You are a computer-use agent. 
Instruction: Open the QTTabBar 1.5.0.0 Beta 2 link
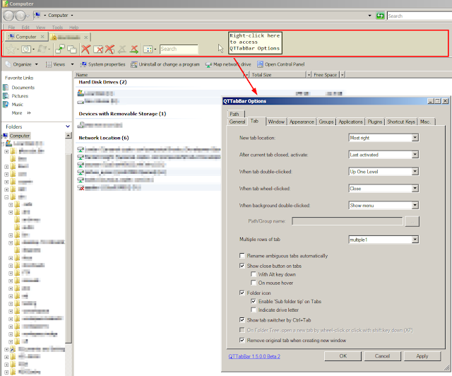point(254,356)
